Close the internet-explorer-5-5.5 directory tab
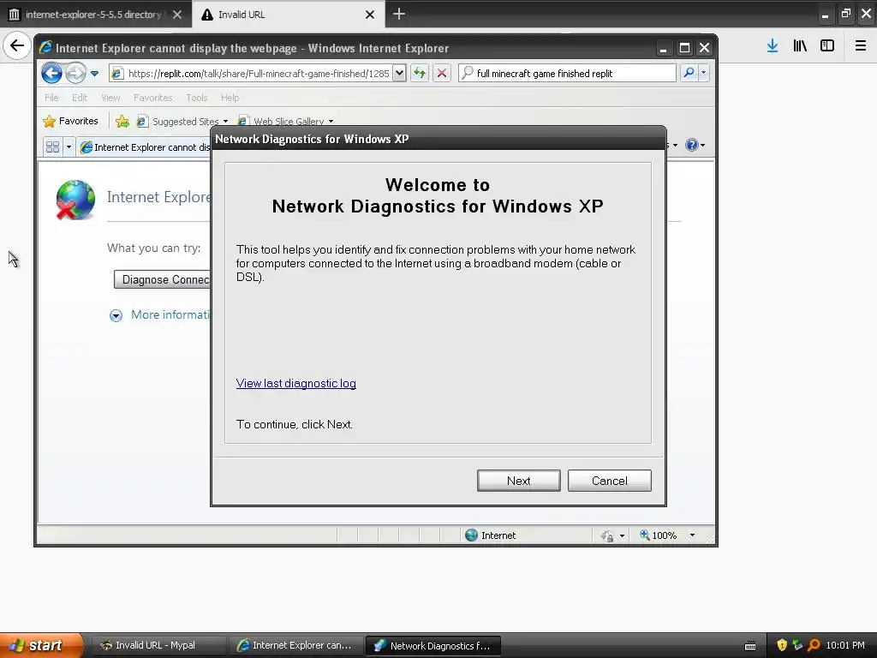This screenshot has width=877, height=658. (x=176, y=15)
